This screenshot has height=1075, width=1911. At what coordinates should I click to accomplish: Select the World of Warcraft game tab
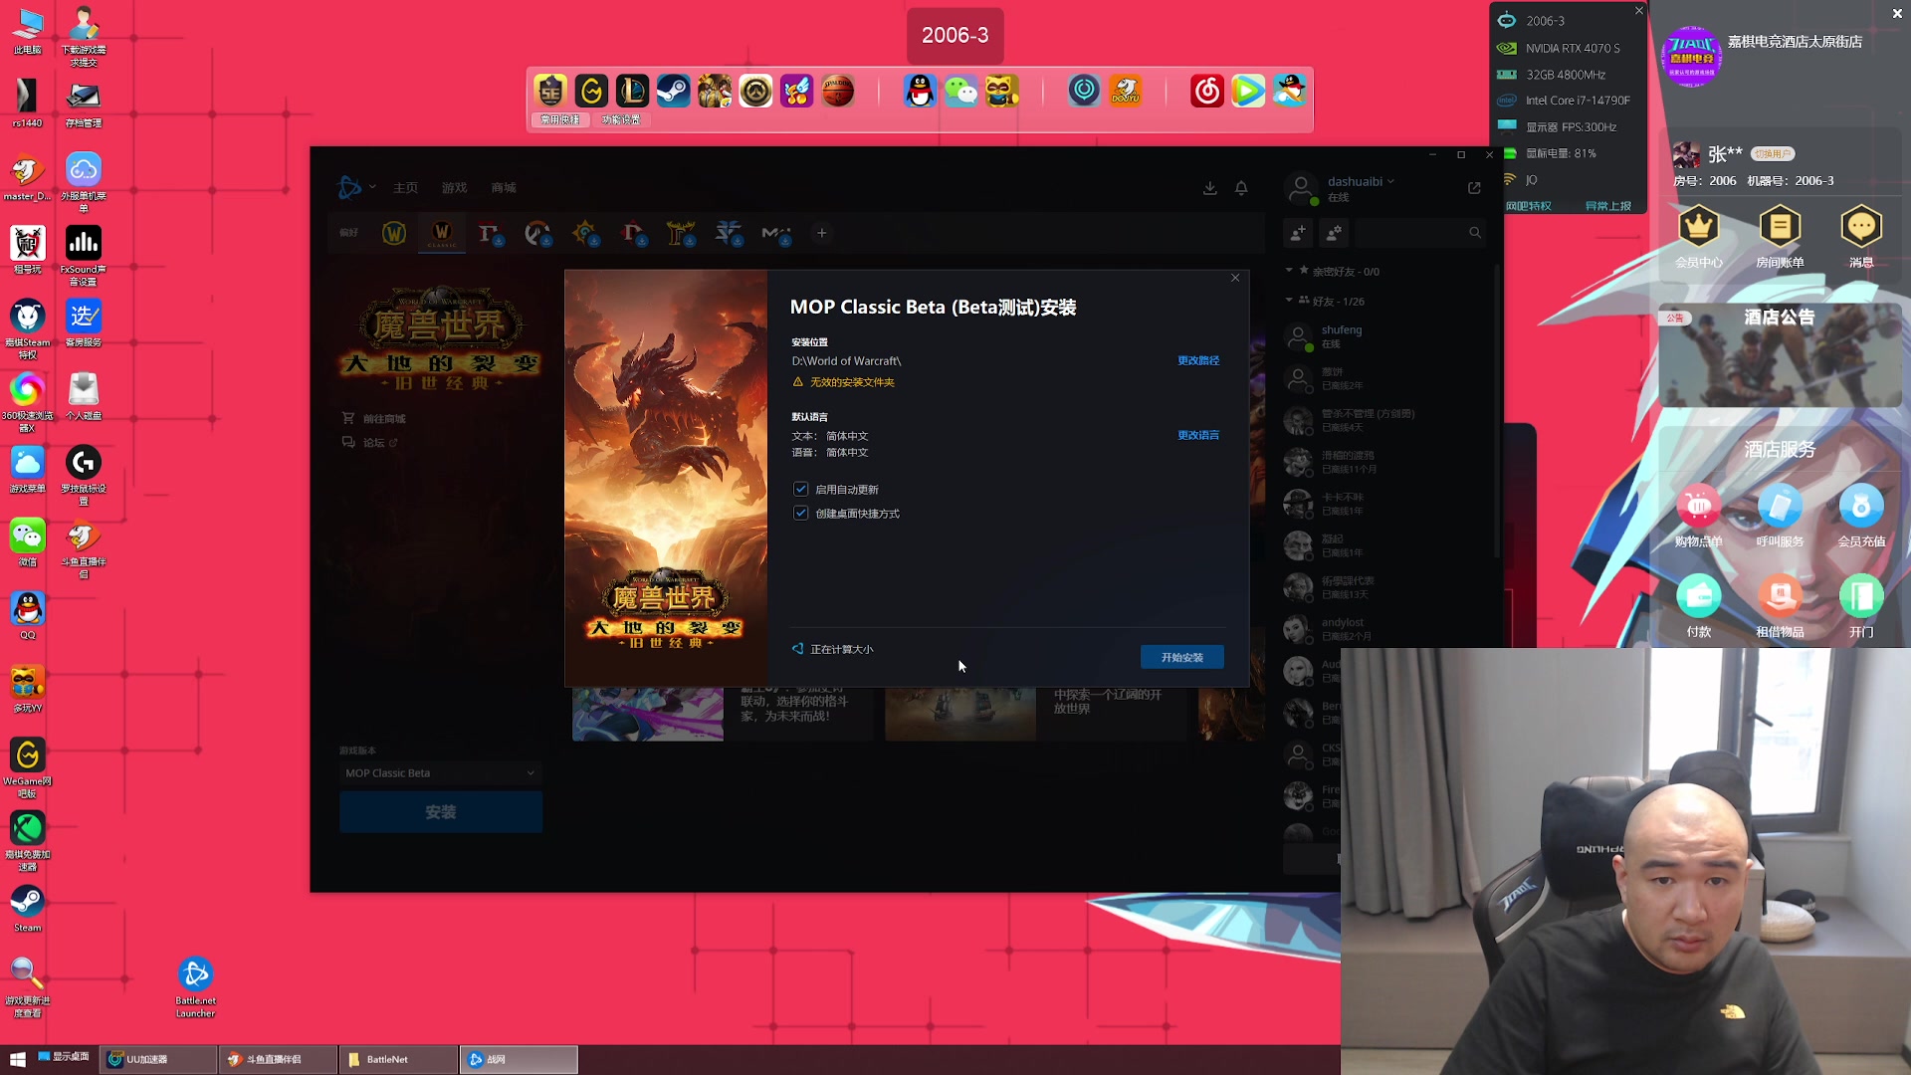pyautogui.click(x=394, y=233)
